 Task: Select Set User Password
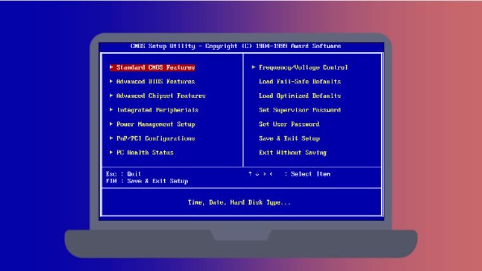coord(289,124)
